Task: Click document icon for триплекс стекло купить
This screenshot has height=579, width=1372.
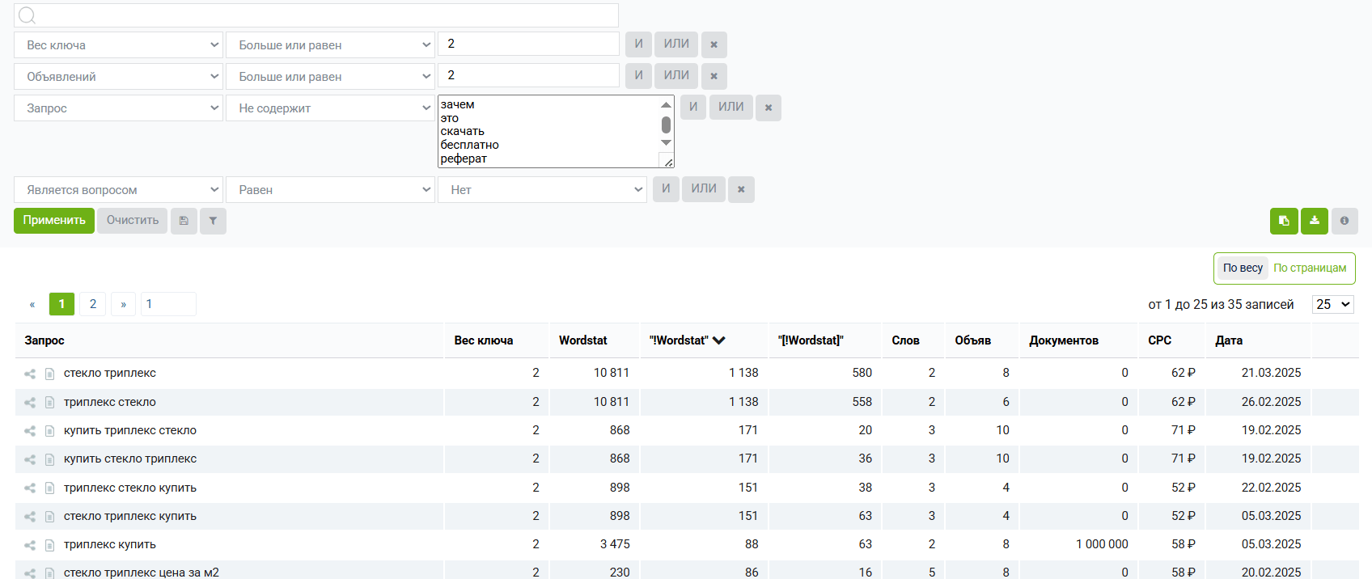Action: [x=49, y=488]
